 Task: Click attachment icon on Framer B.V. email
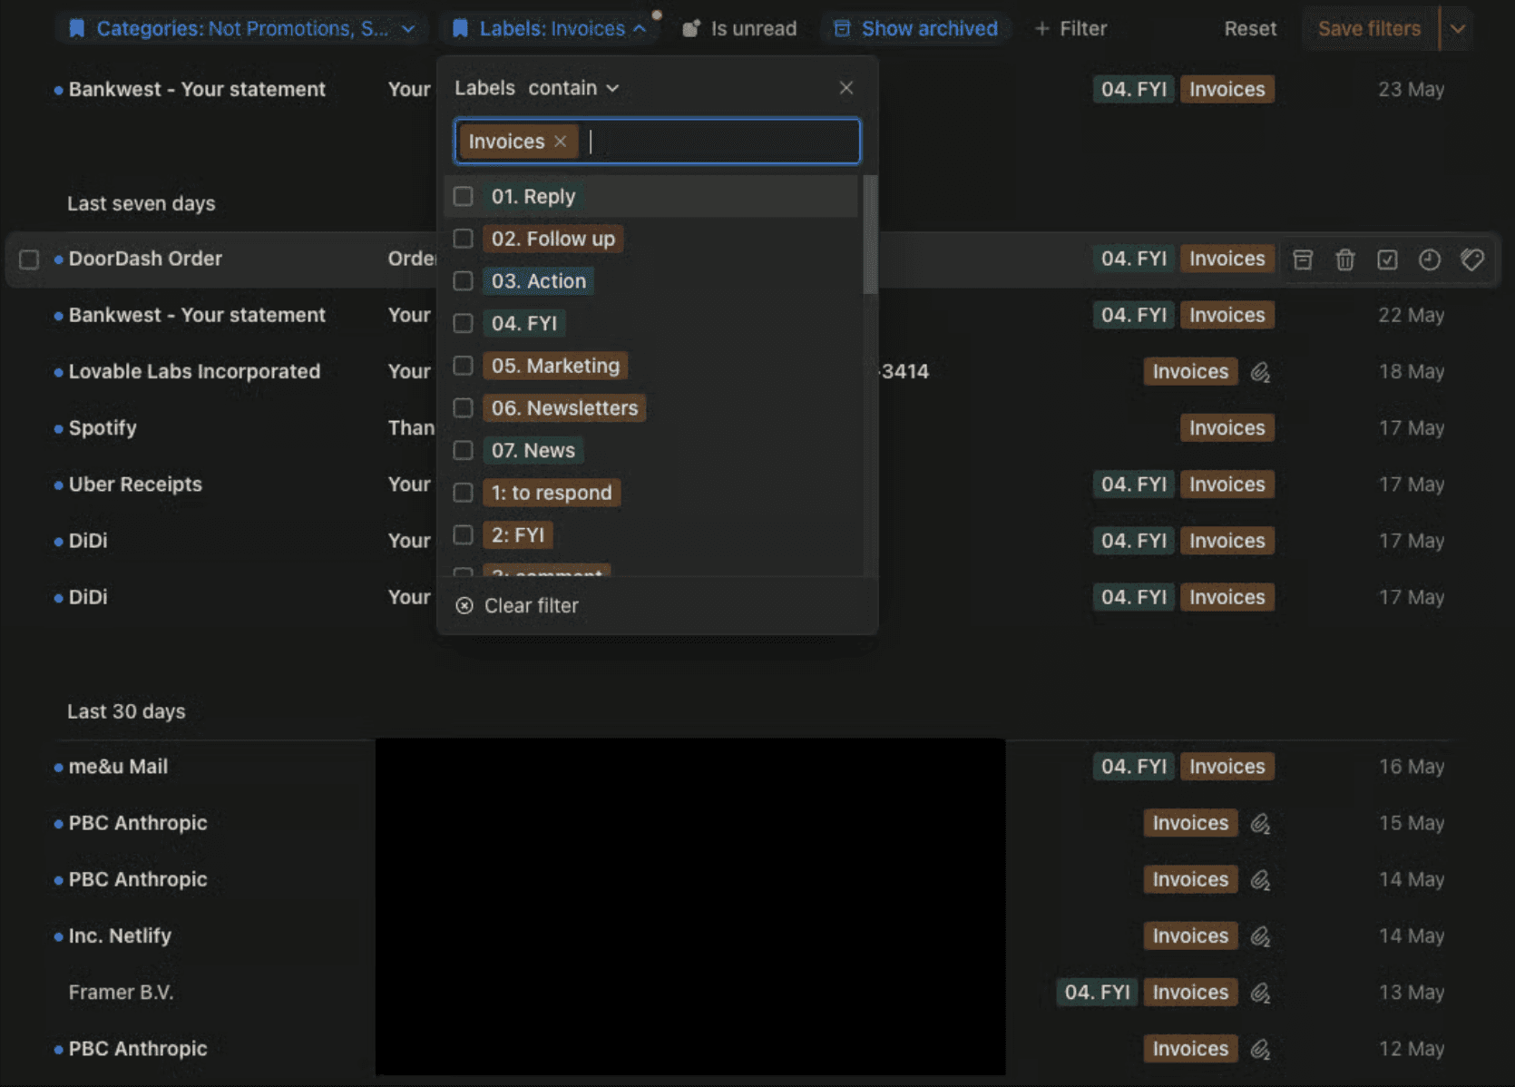(1260, 993)
